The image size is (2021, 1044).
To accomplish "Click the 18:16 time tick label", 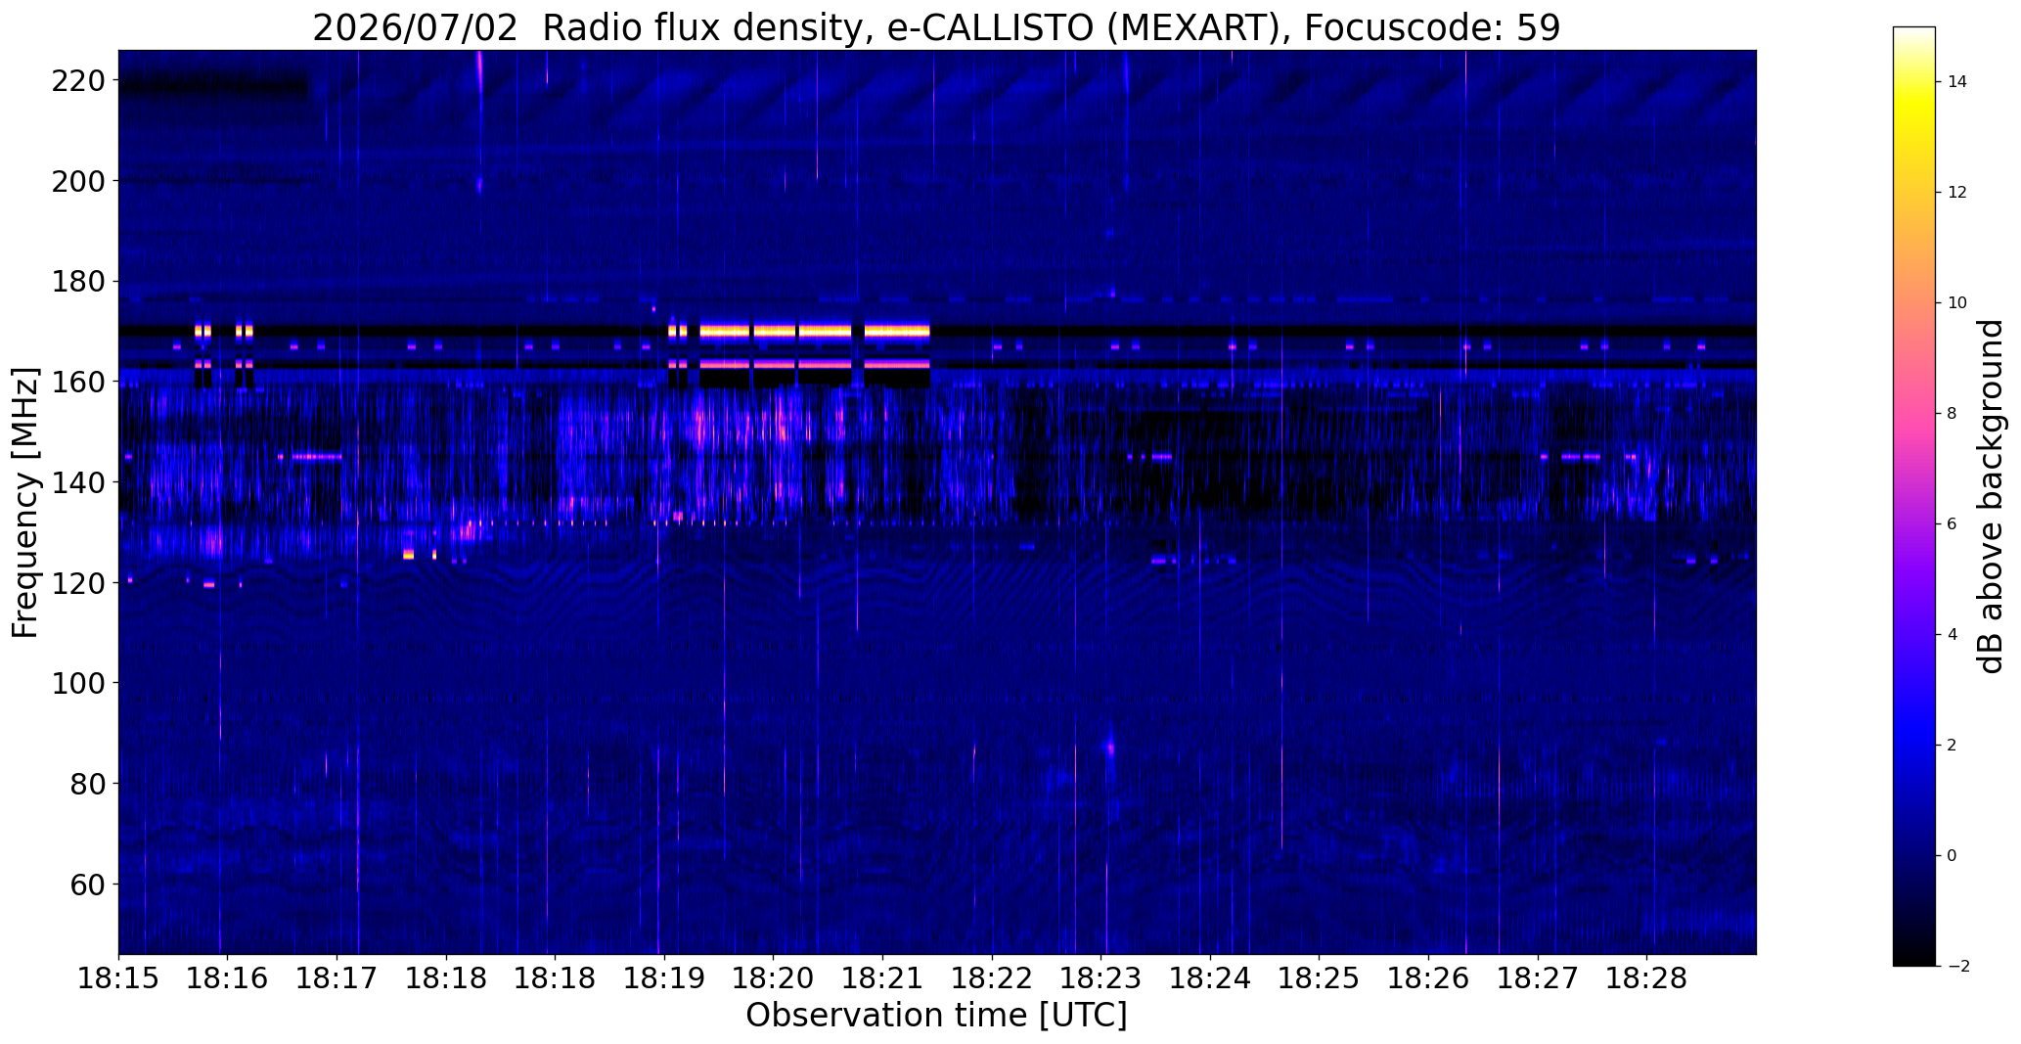I will click(228, 979).
